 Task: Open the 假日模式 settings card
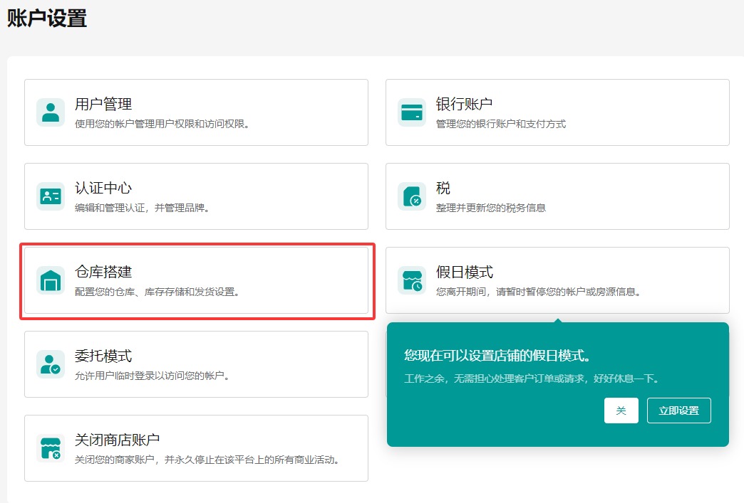556,280
